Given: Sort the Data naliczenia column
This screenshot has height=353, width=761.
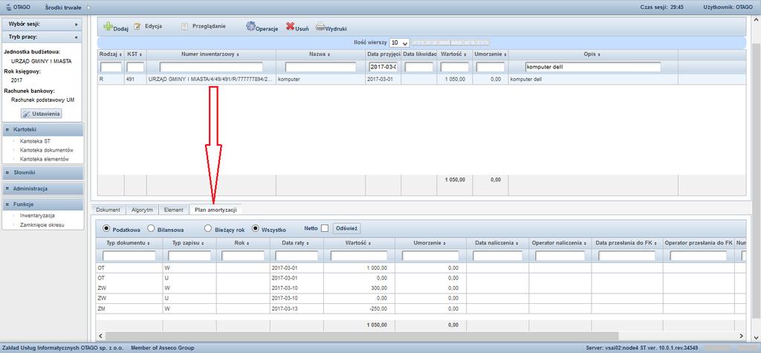Looking at the screenshot, I should point(518,243).
